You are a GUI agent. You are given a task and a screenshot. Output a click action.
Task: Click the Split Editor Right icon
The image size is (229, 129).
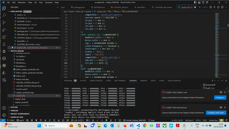click(222, 7)
